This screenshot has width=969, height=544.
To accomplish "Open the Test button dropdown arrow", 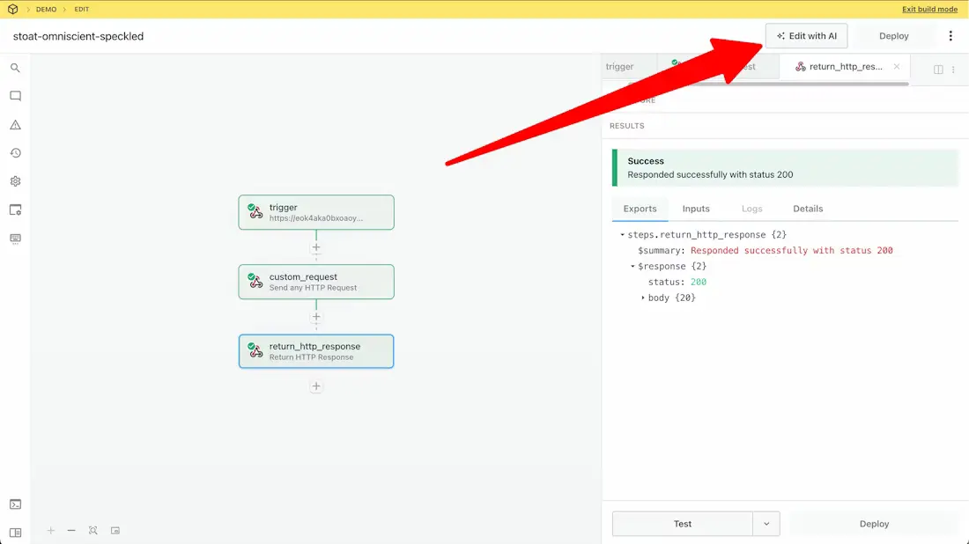I will (767, 523).
